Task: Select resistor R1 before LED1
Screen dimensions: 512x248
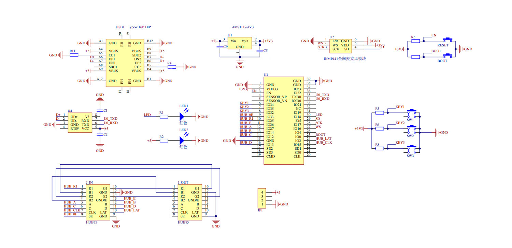Action: click(164, 117)
